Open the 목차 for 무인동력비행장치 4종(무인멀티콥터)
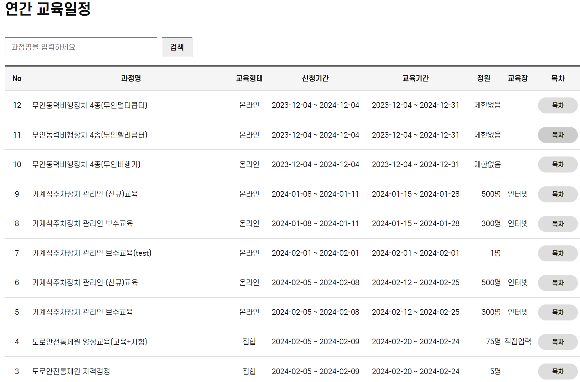The height and width of the screenshot is (382, 580). (558, 105)
